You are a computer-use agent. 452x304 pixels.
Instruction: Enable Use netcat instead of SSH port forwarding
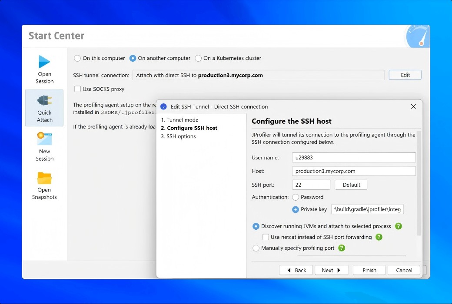[266, 237]
